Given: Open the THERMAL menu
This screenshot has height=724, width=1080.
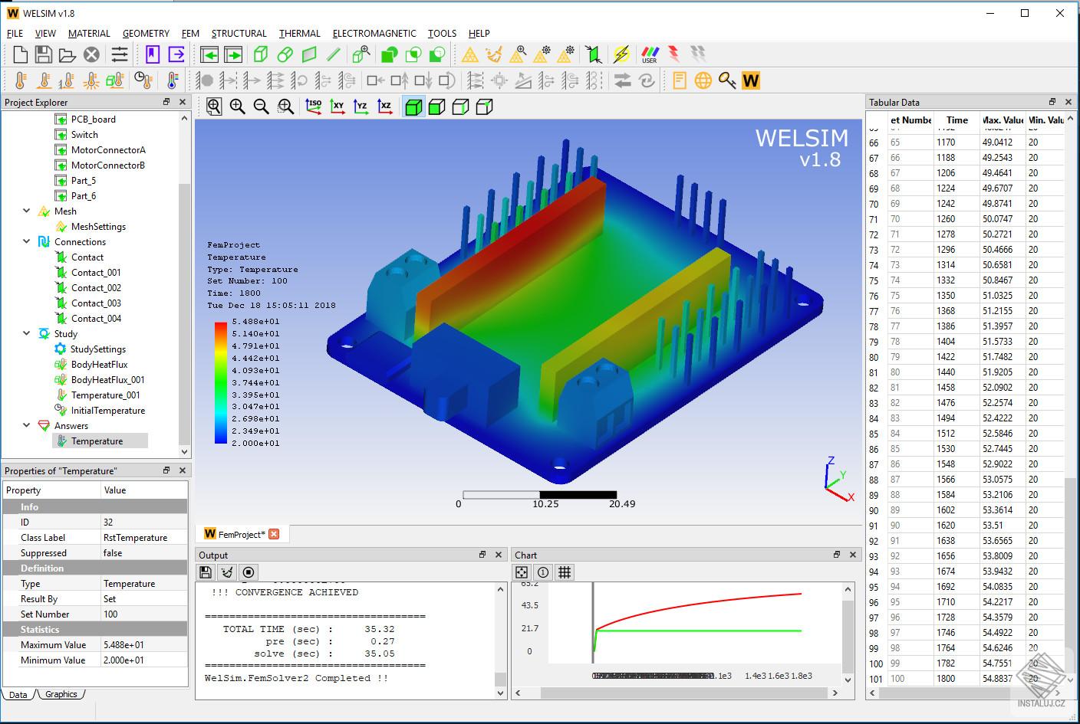Looking at the screenshot, I should click(300, 33).
